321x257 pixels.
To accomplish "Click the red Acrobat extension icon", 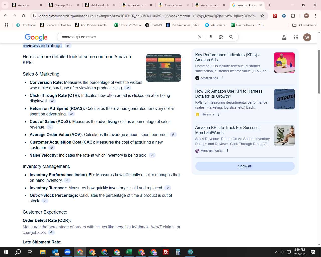I will [275, 16].
